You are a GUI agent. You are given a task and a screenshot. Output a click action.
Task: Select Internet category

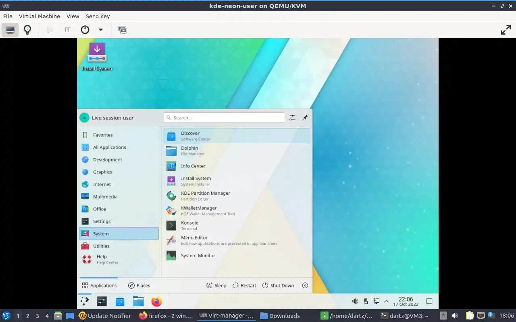[x=119, y=184]
